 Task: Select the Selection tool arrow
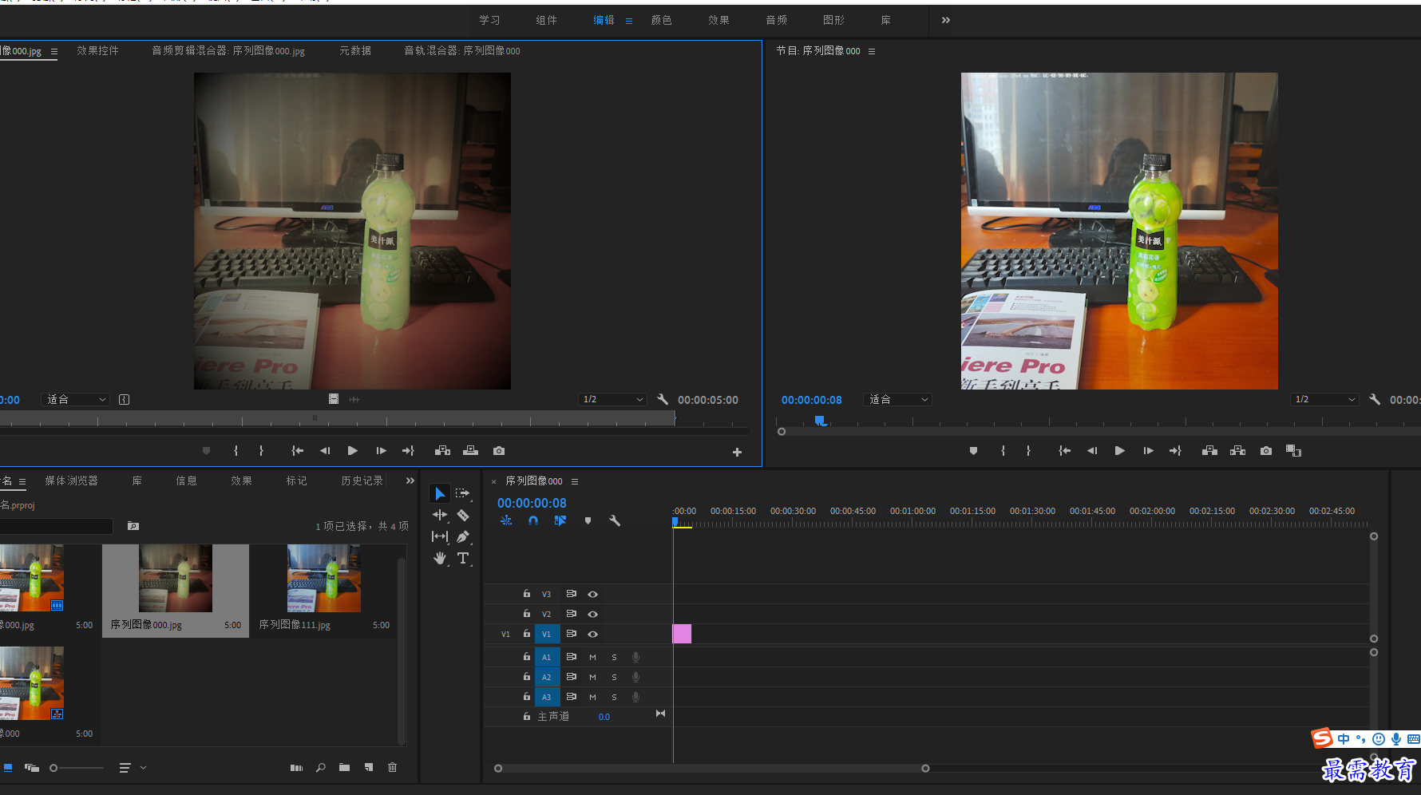coord(440,493)
